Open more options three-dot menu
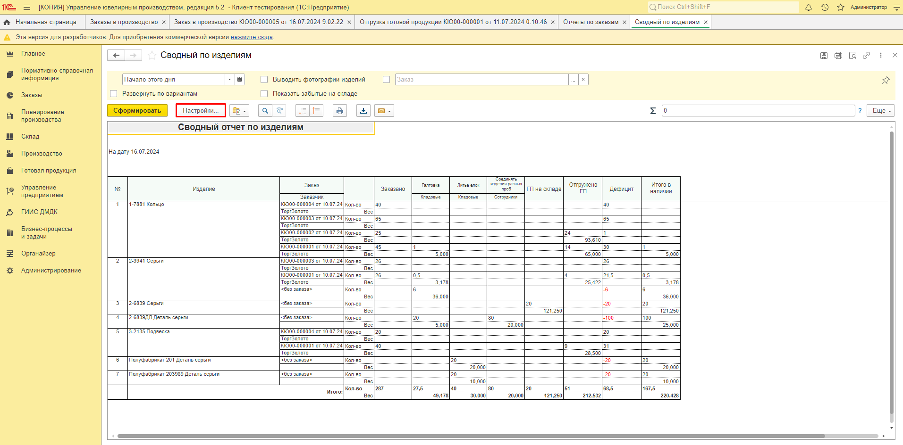The height and width of the screenshot is (445, 903). click(x=881, y=56)
